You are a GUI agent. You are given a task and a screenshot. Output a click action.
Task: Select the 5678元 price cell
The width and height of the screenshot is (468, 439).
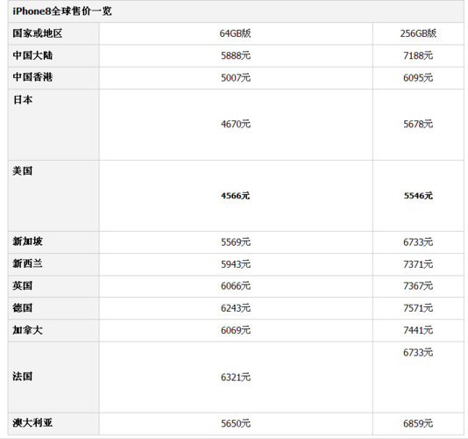coord(418,124)
